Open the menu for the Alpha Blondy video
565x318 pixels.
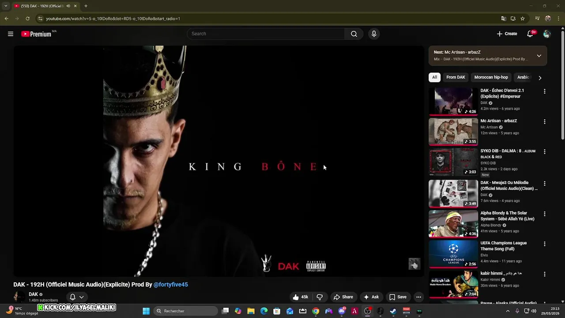[x=544, y=213]
